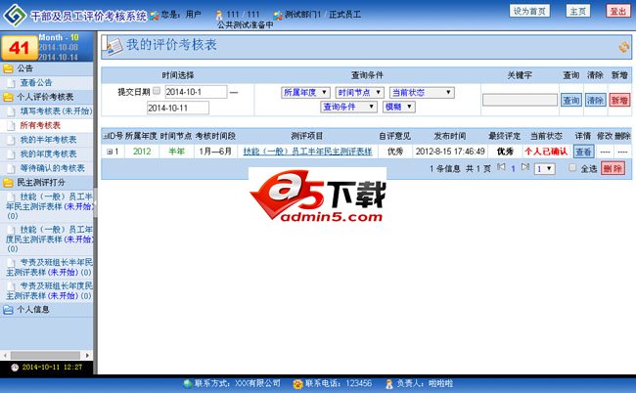Click the page icon next to 我的半年考核表
This screenshot has height=393, width=636.
12,140
